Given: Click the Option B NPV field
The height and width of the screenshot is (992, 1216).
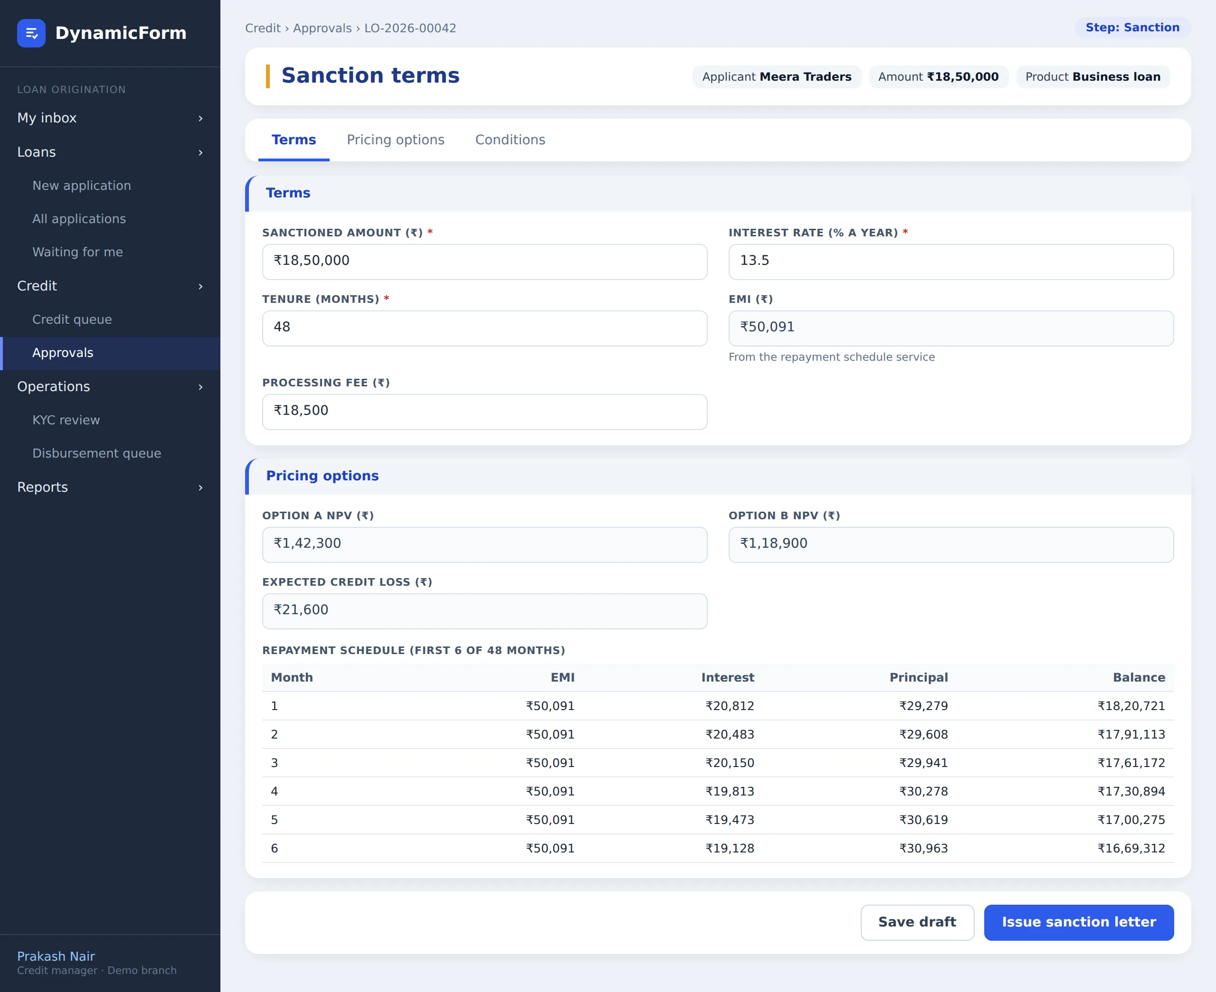Looking at the screenshot, I should 951,544.
